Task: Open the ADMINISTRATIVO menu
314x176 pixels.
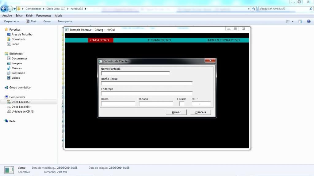Action: [223, 40]
